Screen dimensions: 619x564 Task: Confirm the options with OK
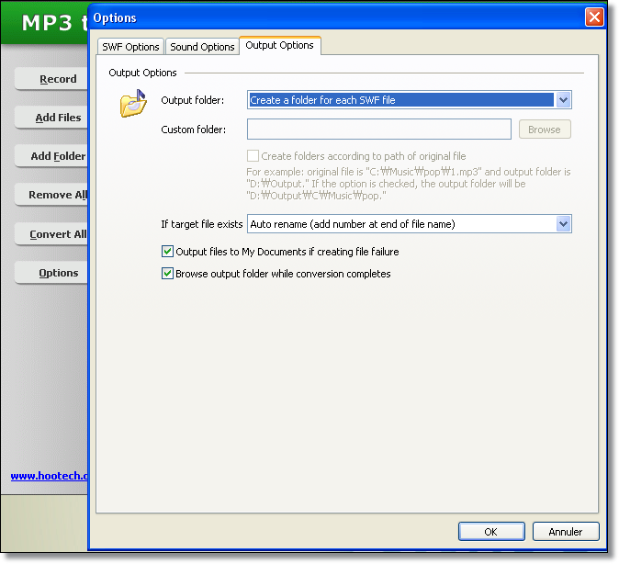click(x=491, y=531)
